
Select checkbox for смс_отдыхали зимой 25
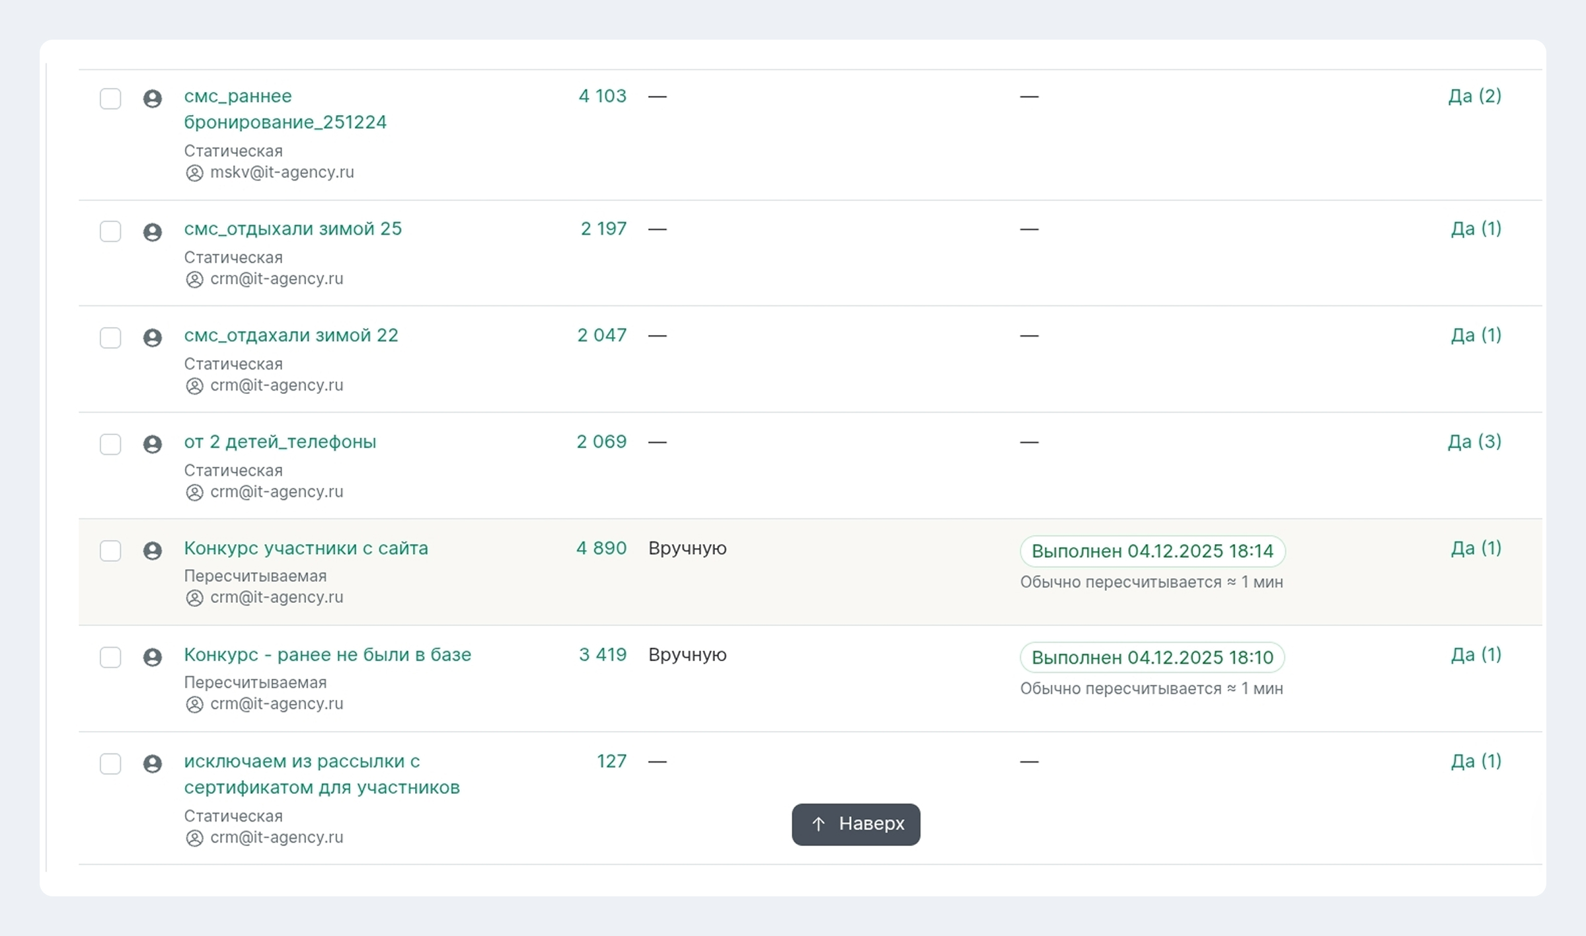(110, 231)
